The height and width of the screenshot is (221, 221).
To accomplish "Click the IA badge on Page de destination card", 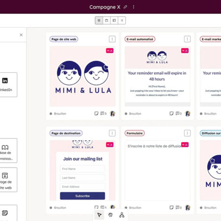I will point(110,145).
